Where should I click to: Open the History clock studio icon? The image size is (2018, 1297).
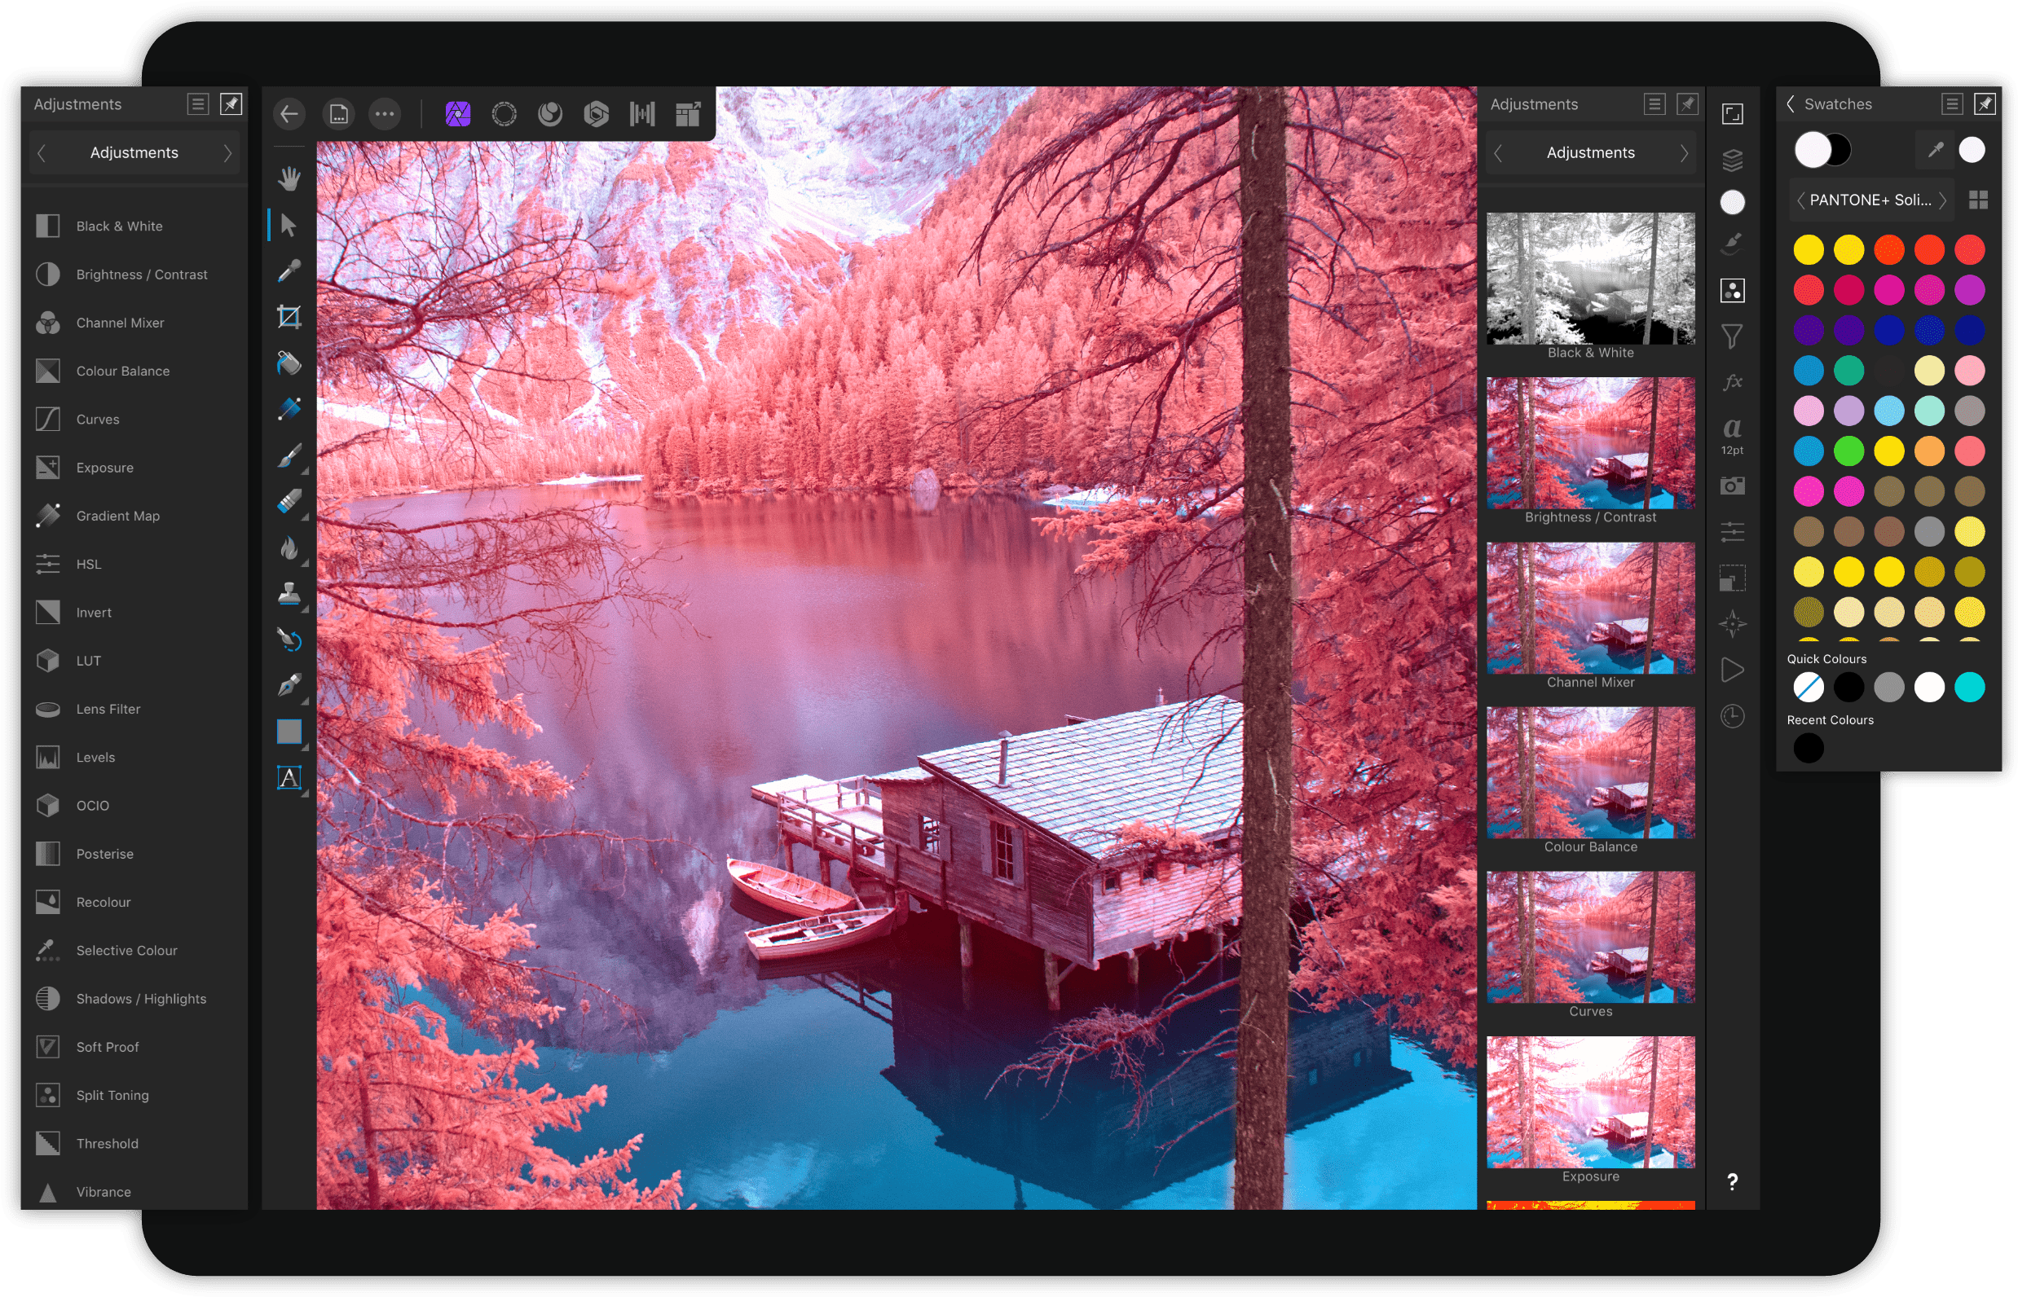1732,716
